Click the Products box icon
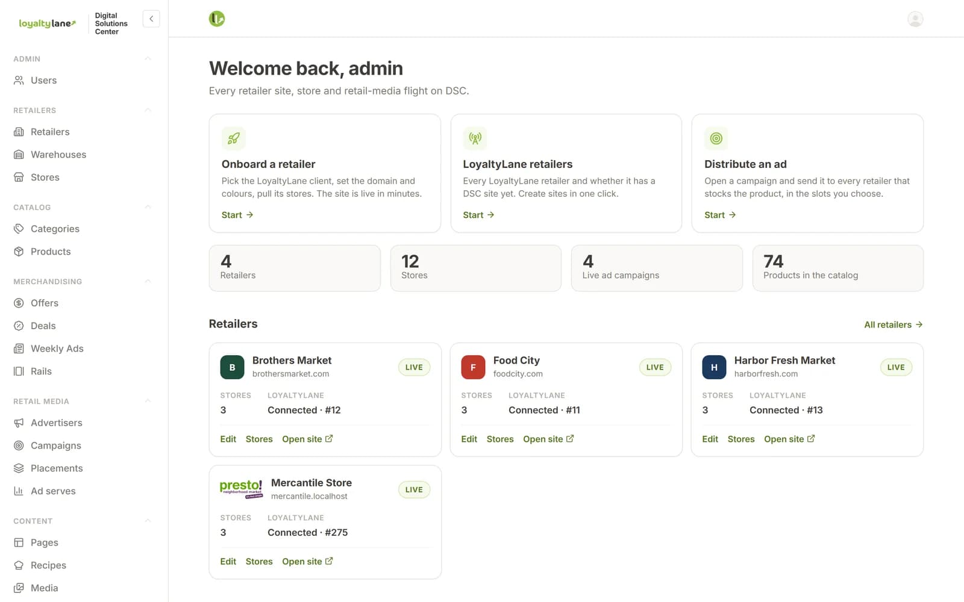Screen dimensions: 964x602 click(x=19, y=252)
